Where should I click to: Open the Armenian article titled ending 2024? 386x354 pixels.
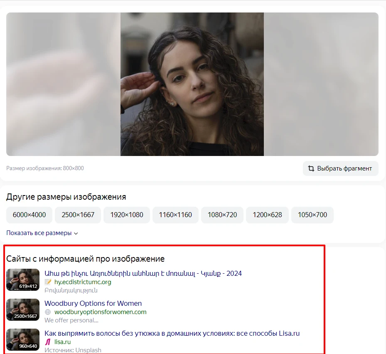point(143,273)
